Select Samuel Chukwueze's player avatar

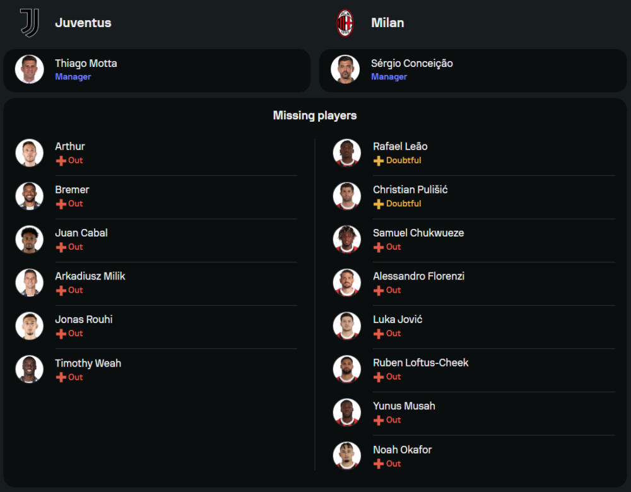pyautogui.click(x=347, y=240)
